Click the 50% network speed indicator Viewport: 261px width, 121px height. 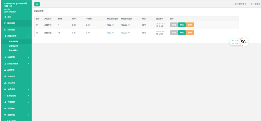point(244,42)
